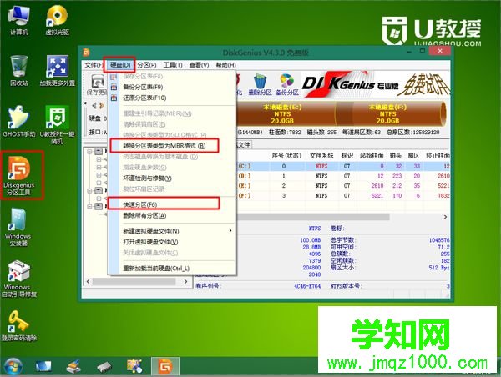The image size is (501, 377).
Task: Open the 工具(T) menu
Action: click(x=173, y=65)
